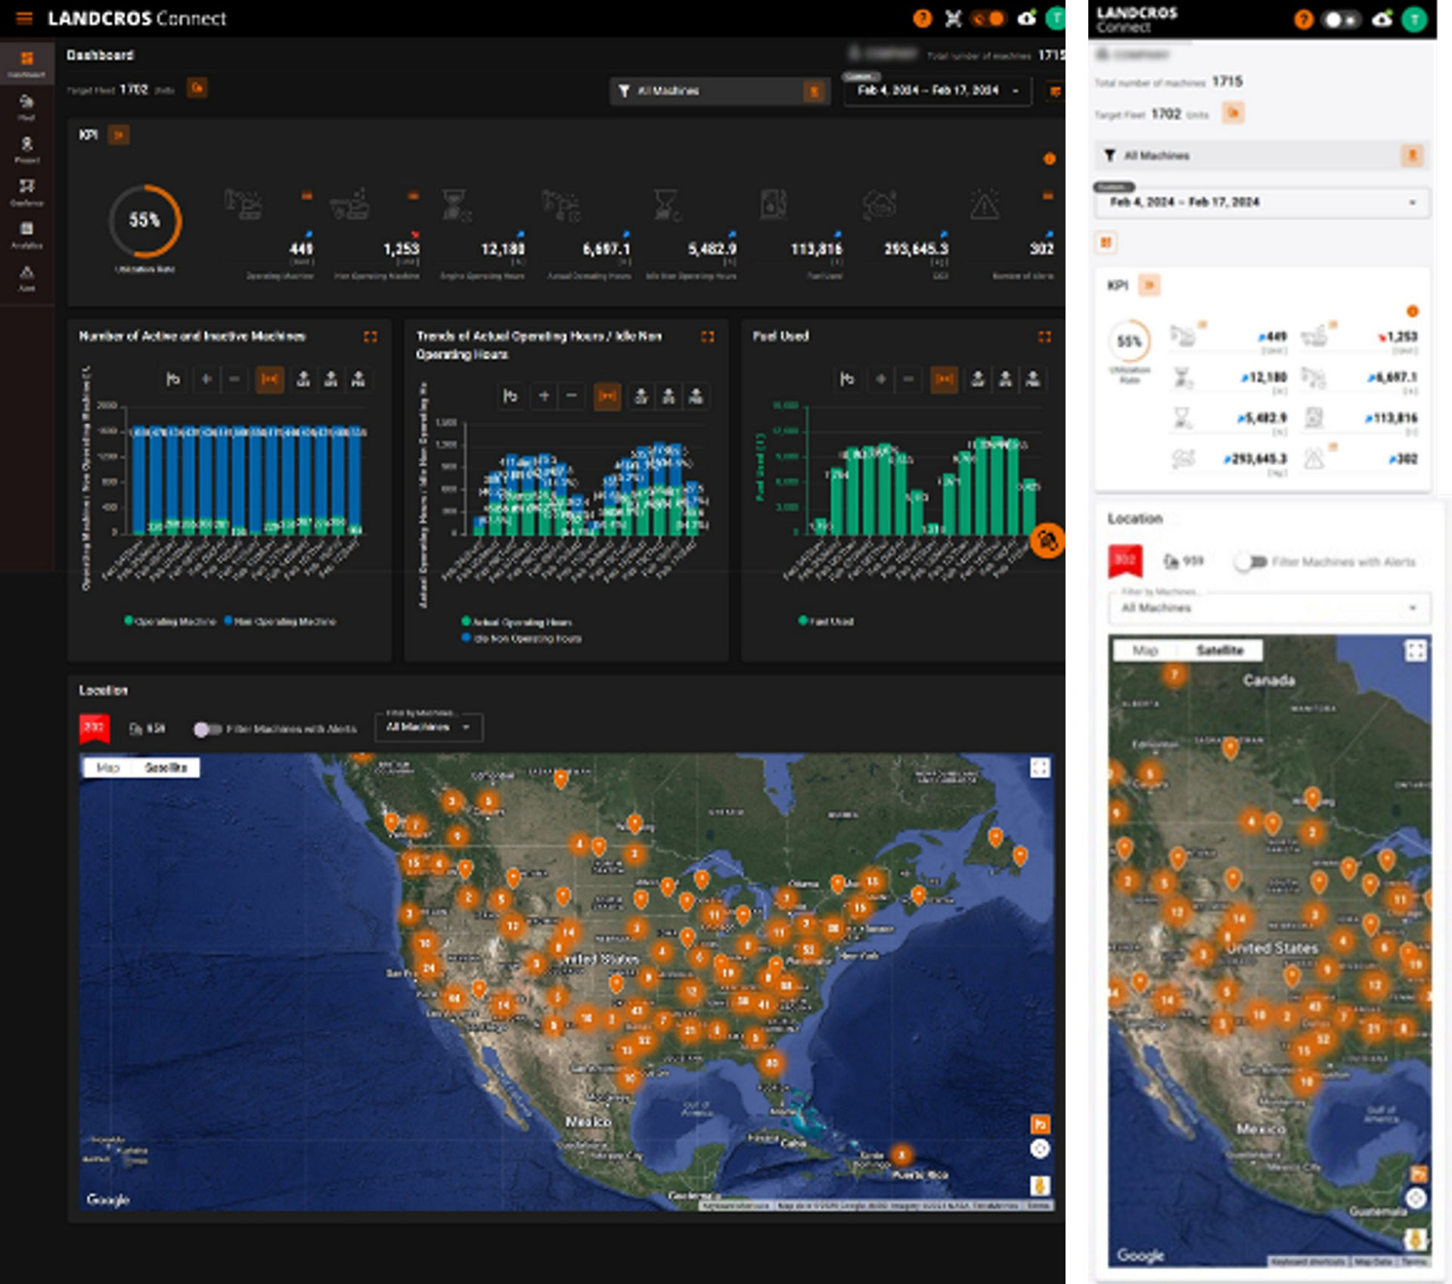Open the Dashboard sidebar item
1452x1284 pixels.
26,64
